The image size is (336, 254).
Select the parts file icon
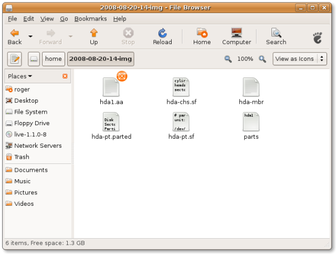tap(251, 122)
